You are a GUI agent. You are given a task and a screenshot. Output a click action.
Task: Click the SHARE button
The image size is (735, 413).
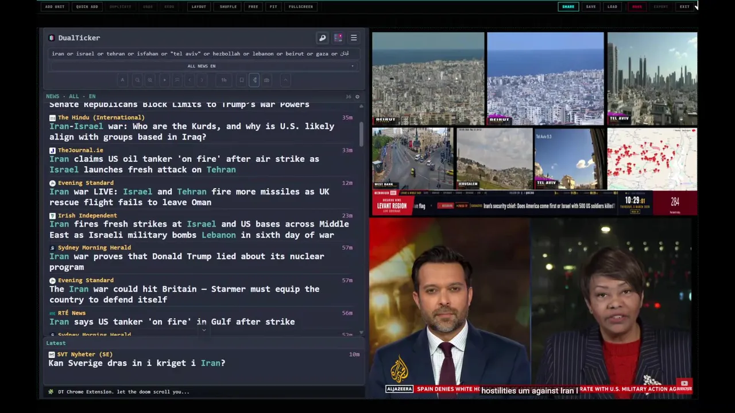click(x=568, y=7)
